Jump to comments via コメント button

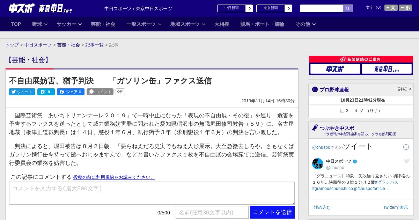(x=100, y=92)
